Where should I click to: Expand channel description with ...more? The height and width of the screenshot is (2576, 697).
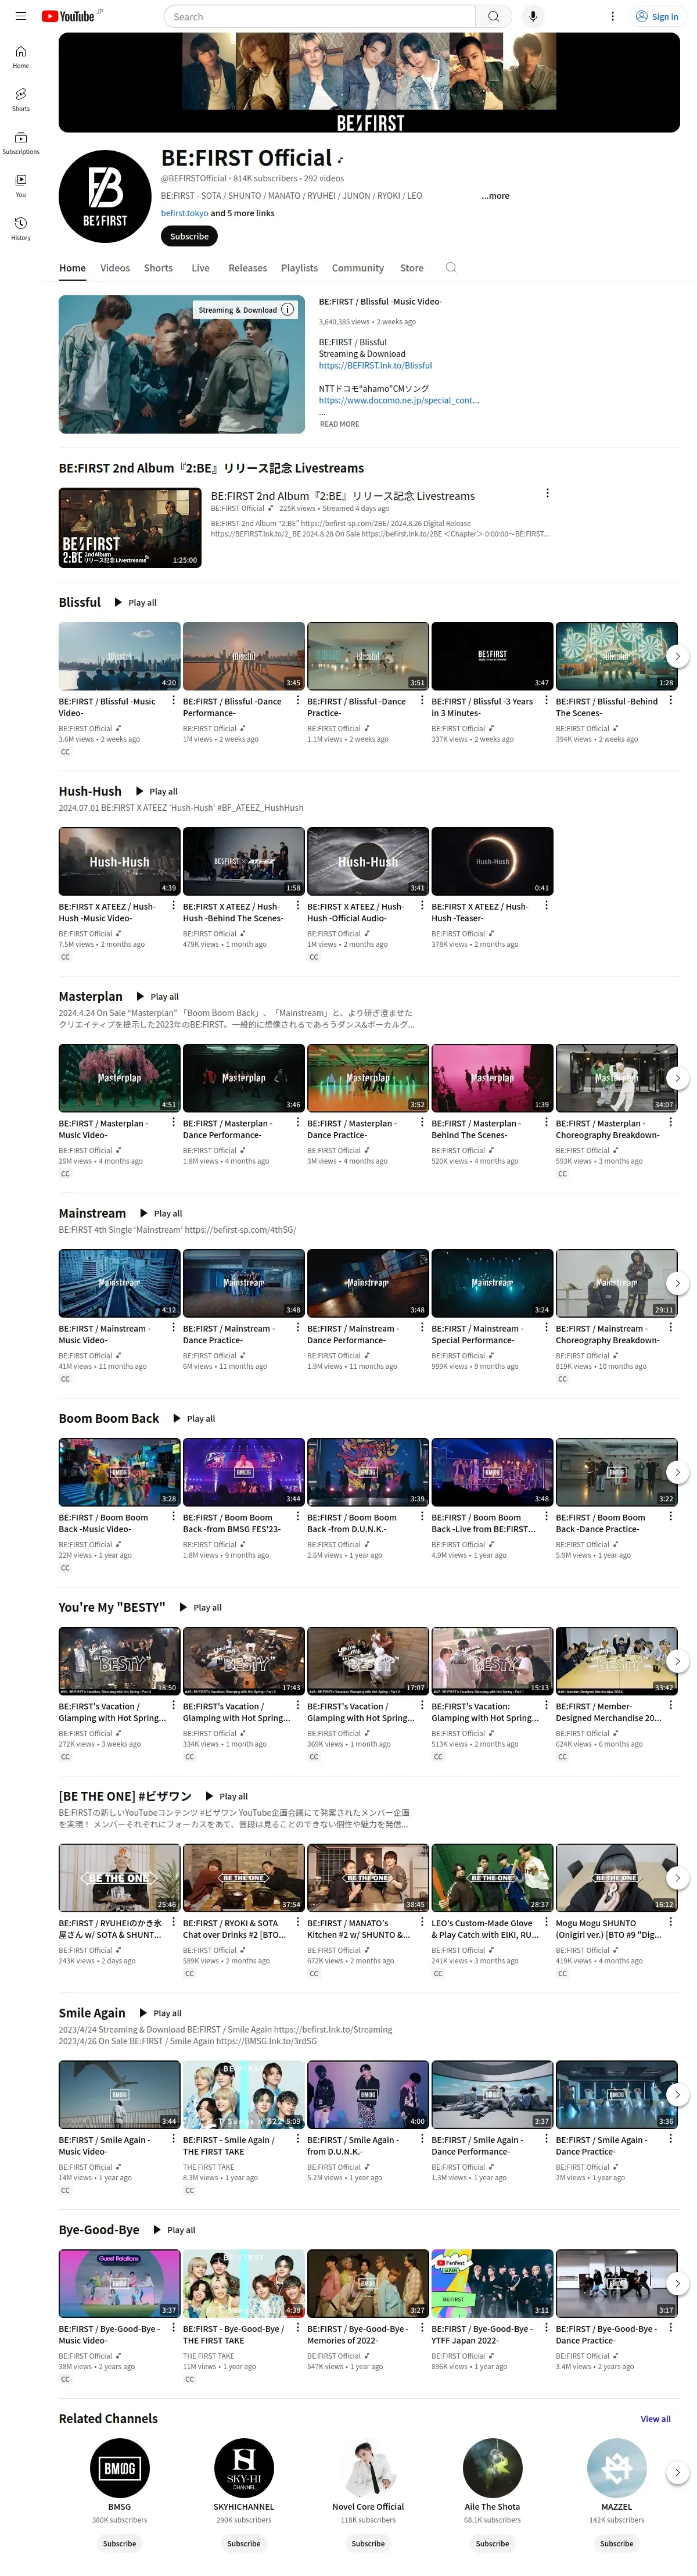495,196
